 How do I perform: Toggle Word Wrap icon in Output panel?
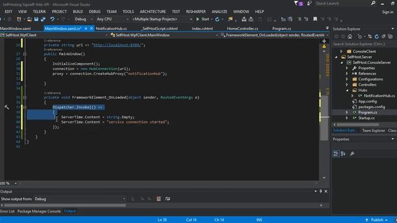tap(167, 199)
